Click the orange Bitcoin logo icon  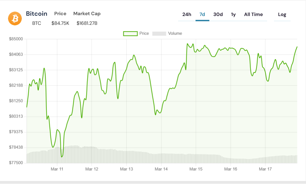[15, 18]
